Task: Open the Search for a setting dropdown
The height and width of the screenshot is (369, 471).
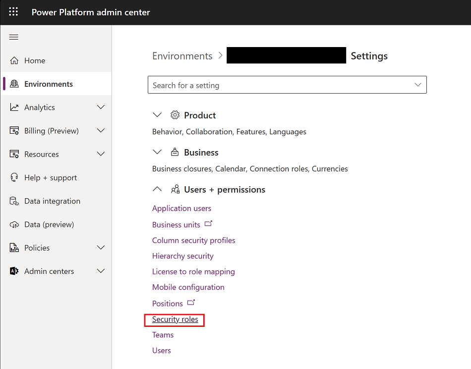Action: (x=417, y=85)
